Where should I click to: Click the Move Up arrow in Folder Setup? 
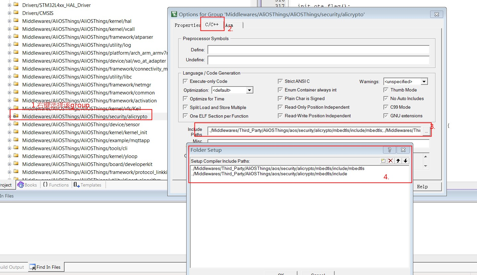point(398,161)
